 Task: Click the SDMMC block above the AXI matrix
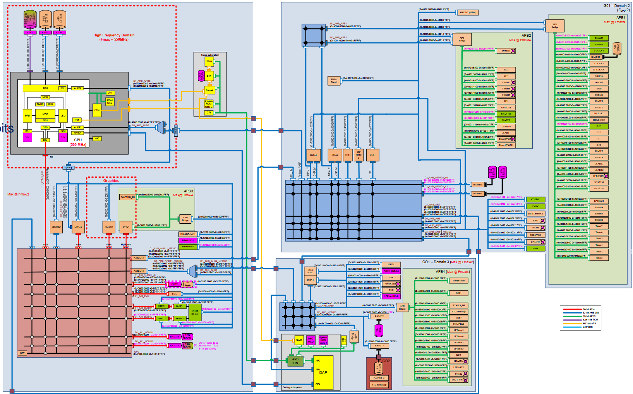click(x=56, y=227)
